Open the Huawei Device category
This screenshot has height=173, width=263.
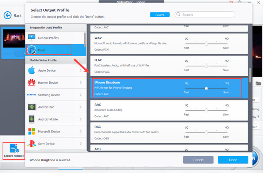(56, 82)
